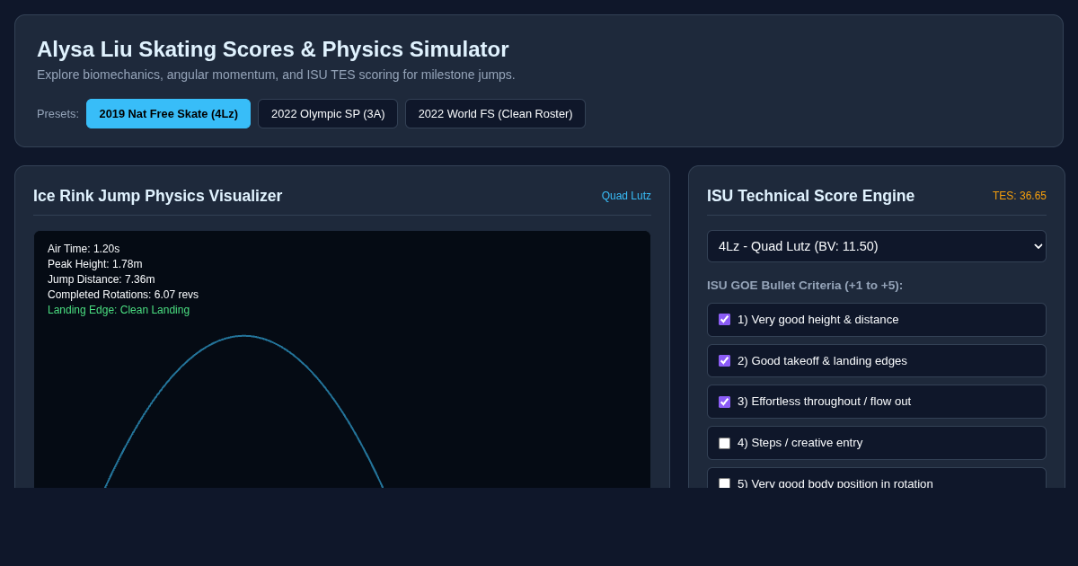Click the Ice Rink Jump Physics Visualizer heading
Image resolution: width=1078 pixels, height=566 pixels.
pos(157,196)
